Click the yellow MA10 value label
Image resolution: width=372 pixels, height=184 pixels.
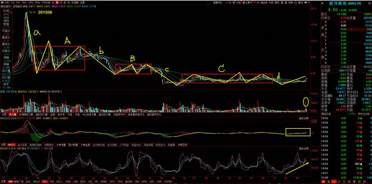(42, 6)
